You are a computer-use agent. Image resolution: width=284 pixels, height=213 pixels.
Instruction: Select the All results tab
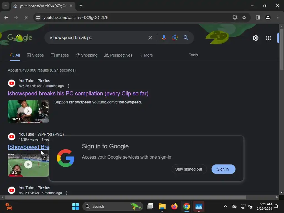coord(15,55)
